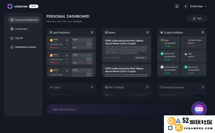Expand the Crypto AltRank widget arrow

[203, 32]
